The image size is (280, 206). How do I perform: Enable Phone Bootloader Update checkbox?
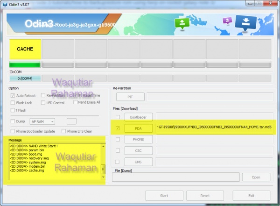pyautogui.click(x=13, y=131)
